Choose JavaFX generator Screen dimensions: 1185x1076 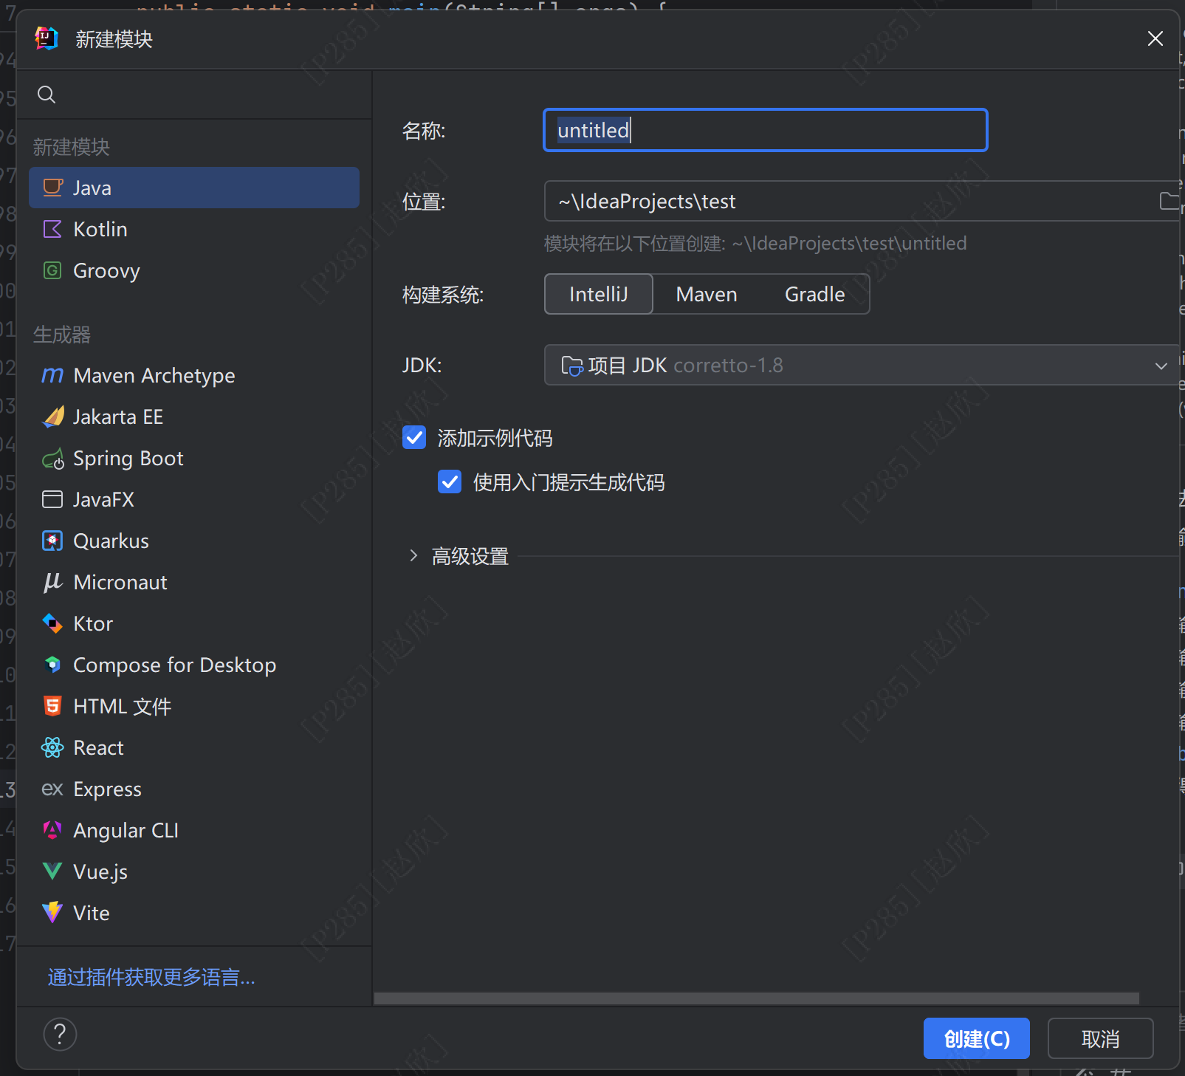click(194, 499)
